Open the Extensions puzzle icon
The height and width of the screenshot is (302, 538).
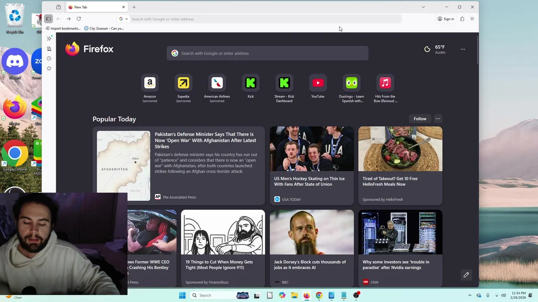pos(462,19)
